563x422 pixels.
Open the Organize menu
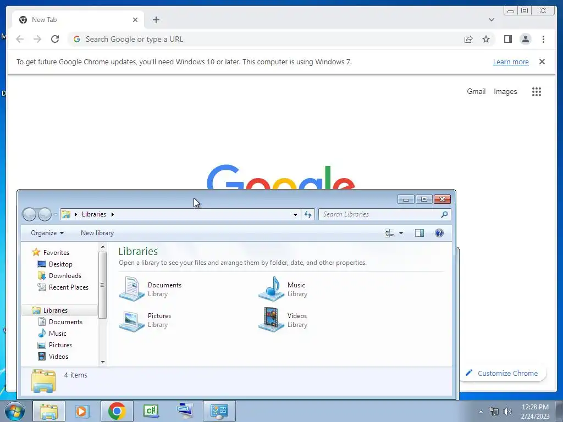47,233
